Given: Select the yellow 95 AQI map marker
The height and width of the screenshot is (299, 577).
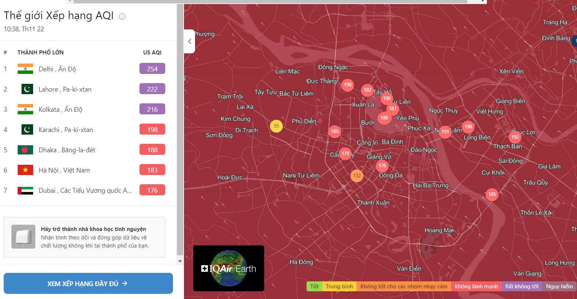Looking at the screenshot, I should [276, 126].
